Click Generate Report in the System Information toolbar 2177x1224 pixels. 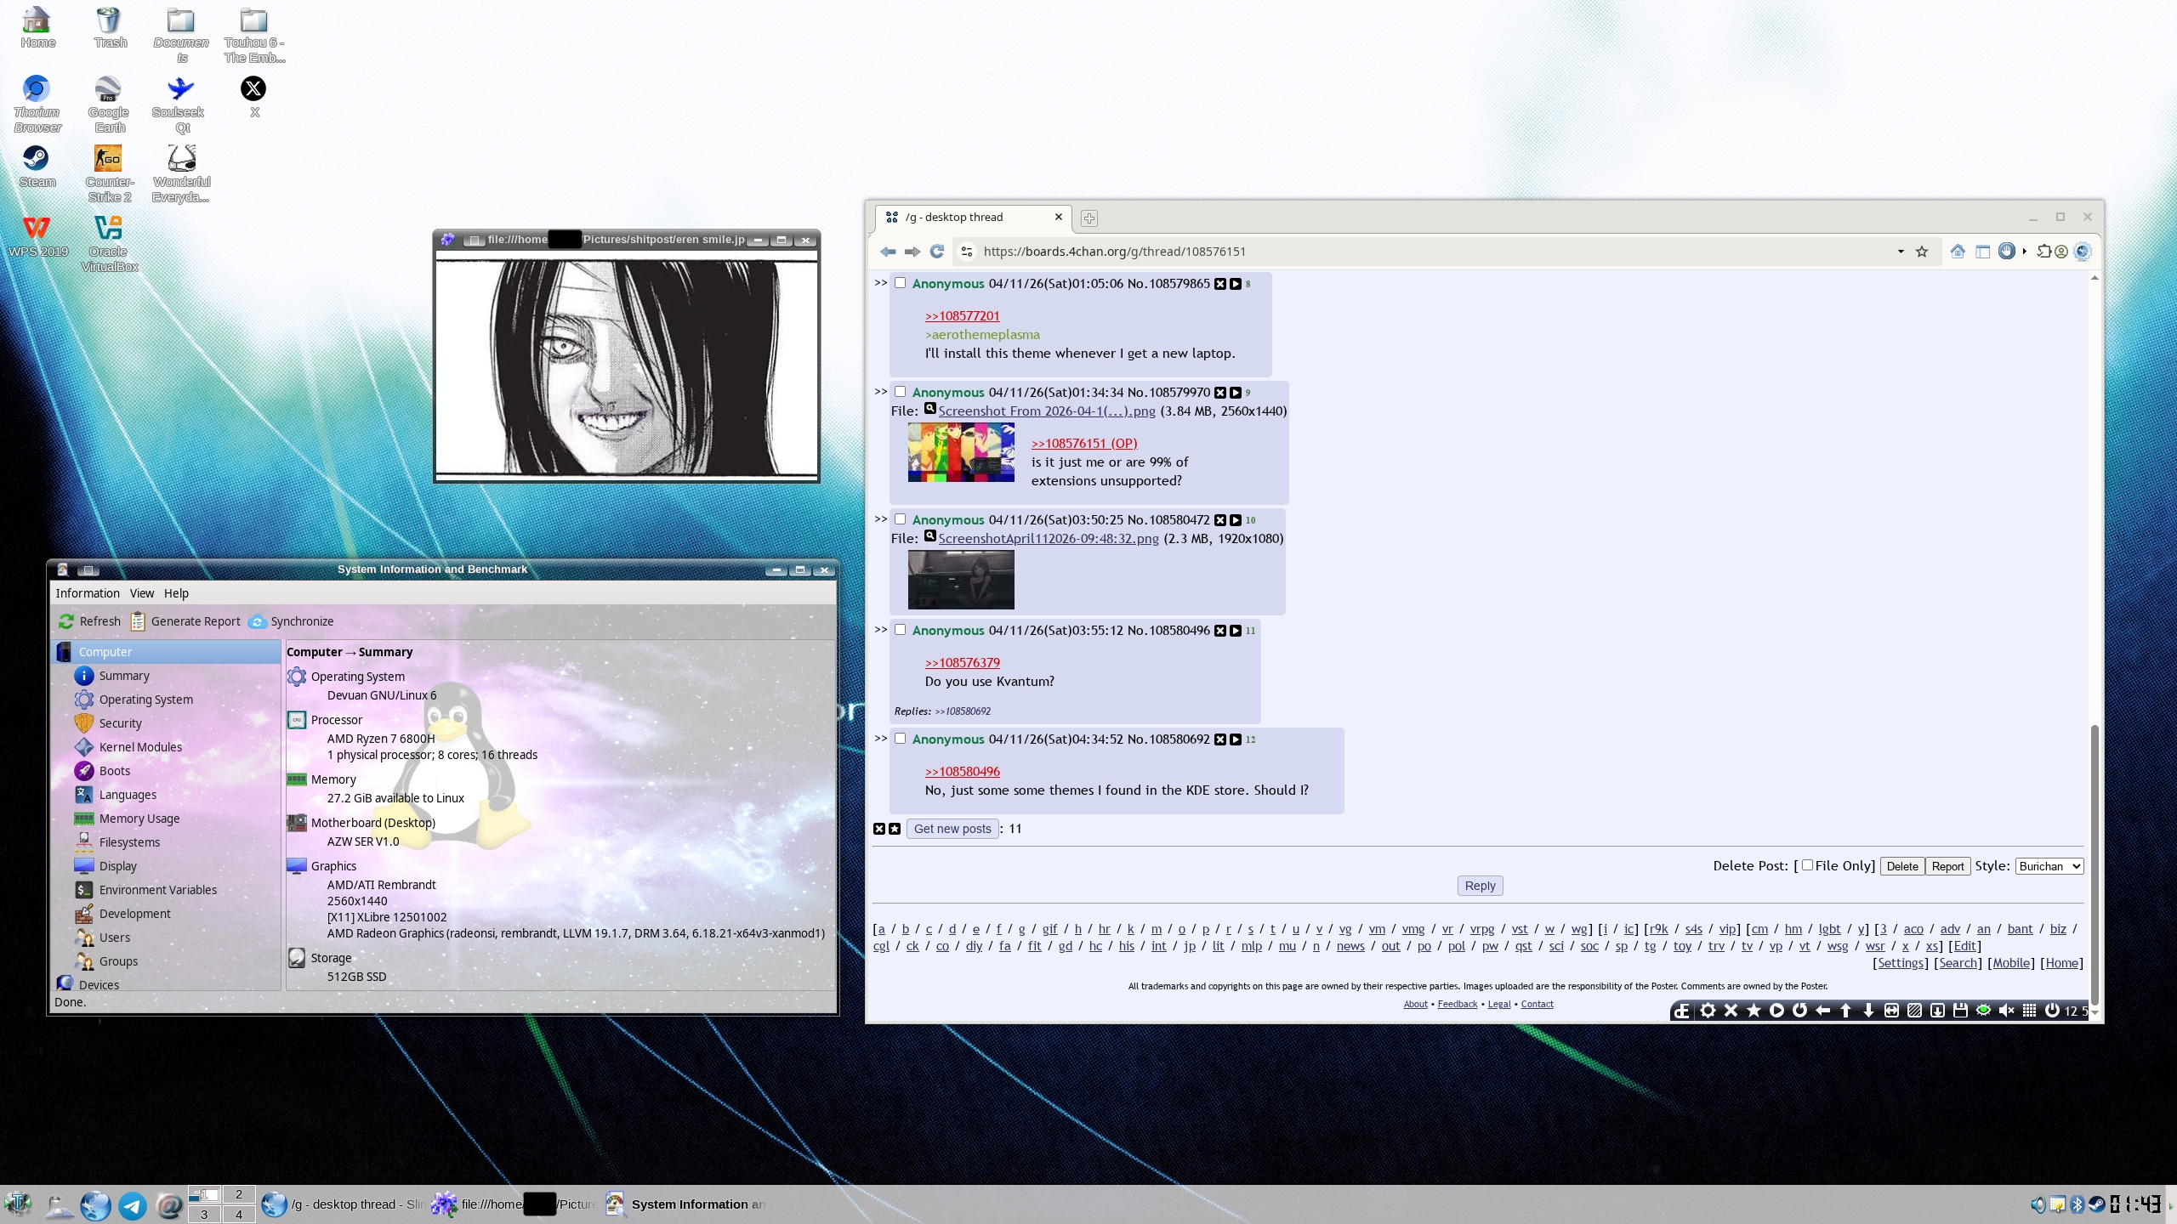(x=185, y=621)
